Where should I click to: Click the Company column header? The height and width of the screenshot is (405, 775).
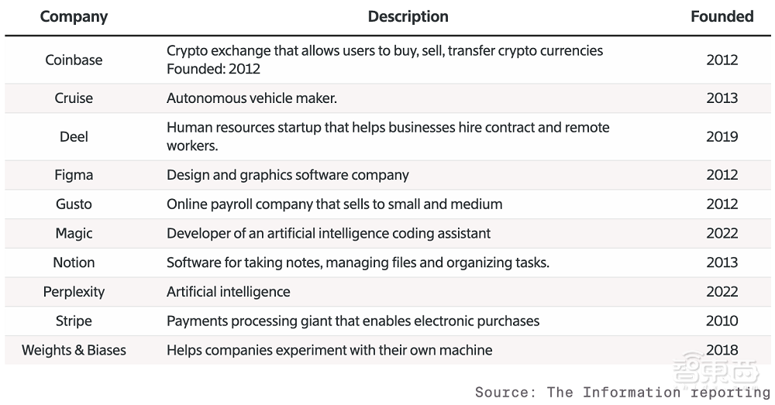point(74,16)
